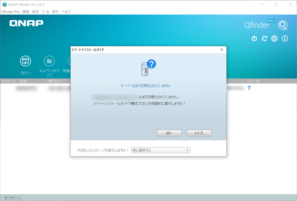Click the info (i) icon in header
The image size is (297, 201).
285,38
